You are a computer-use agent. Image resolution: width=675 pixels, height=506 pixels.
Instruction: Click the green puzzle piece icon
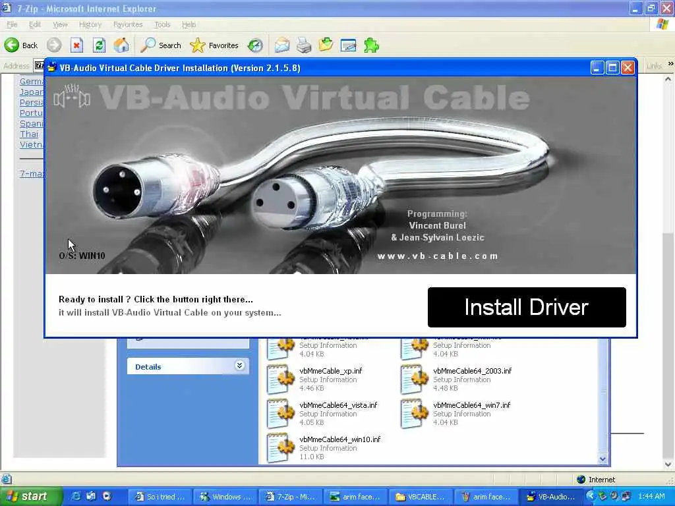click(371, 45)
